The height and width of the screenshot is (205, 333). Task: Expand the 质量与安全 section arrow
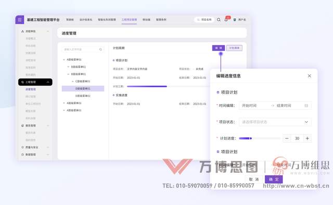point(48,147)
